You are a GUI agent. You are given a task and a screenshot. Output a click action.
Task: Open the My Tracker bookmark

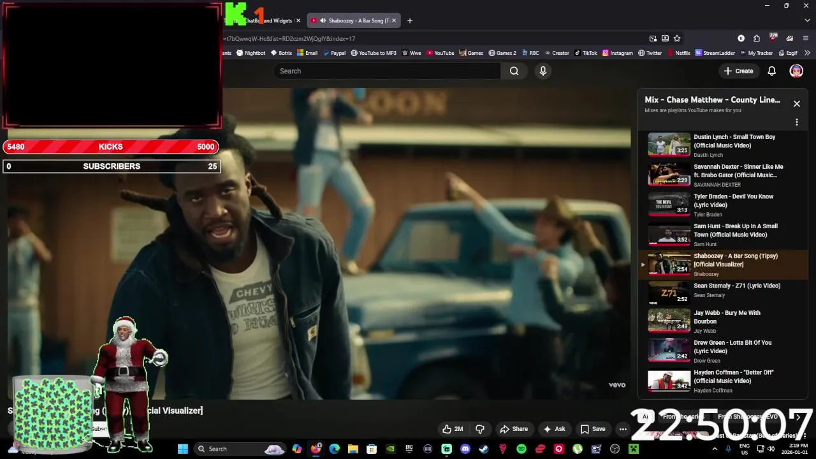[756, 53]
